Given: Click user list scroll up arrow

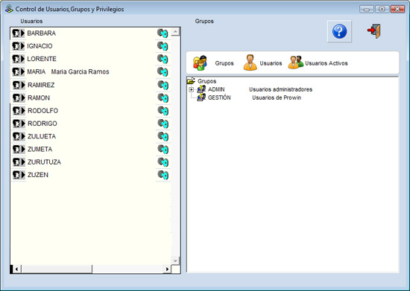Looking at the screenshot, I should click(x=175, y=32).
